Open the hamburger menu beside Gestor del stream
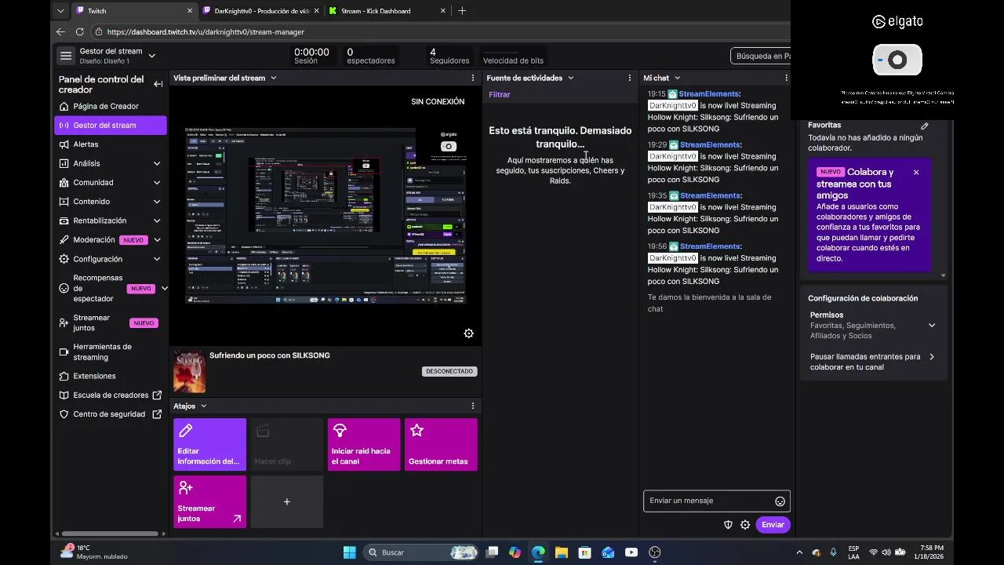Viewport: 1004px width, 565px height. [x=66, y=56]
